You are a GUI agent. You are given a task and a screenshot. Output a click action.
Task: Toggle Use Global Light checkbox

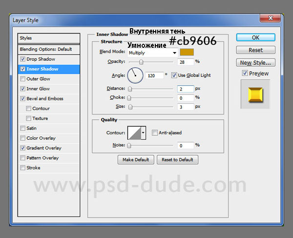pos(174,75)
